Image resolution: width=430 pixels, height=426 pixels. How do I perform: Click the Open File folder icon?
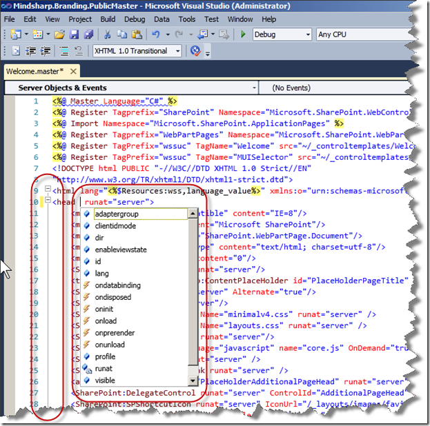tap(59, 34)
